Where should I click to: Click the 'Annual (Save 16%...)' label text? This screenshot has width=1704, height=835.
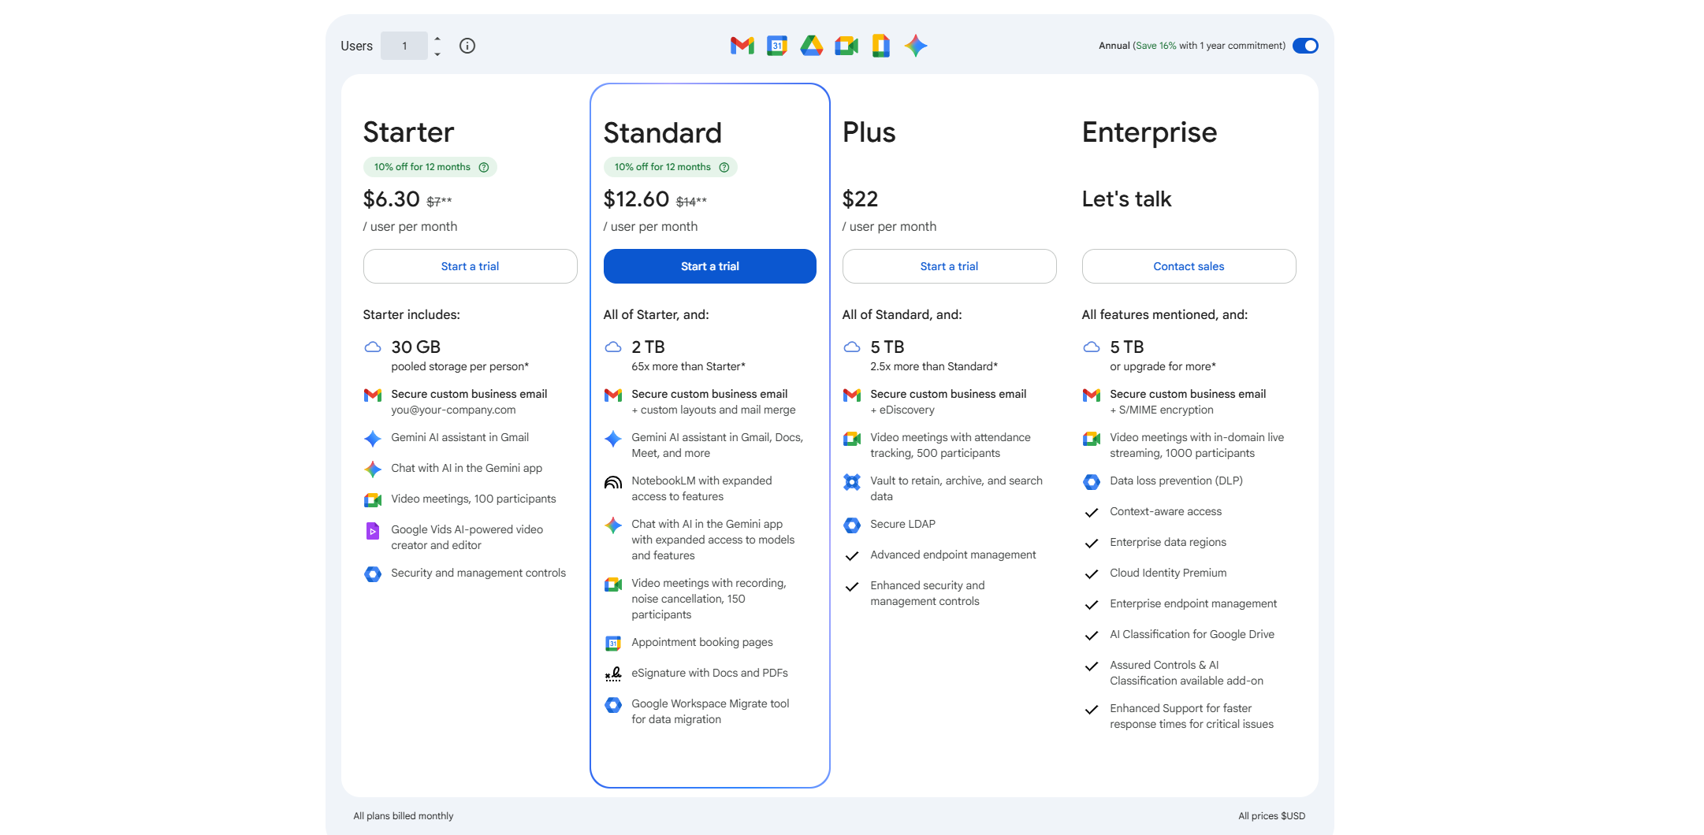click(1192, 46)
